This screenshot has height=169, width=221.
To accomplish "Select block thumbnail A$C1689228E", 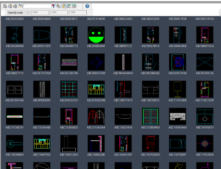I will 96,144.
